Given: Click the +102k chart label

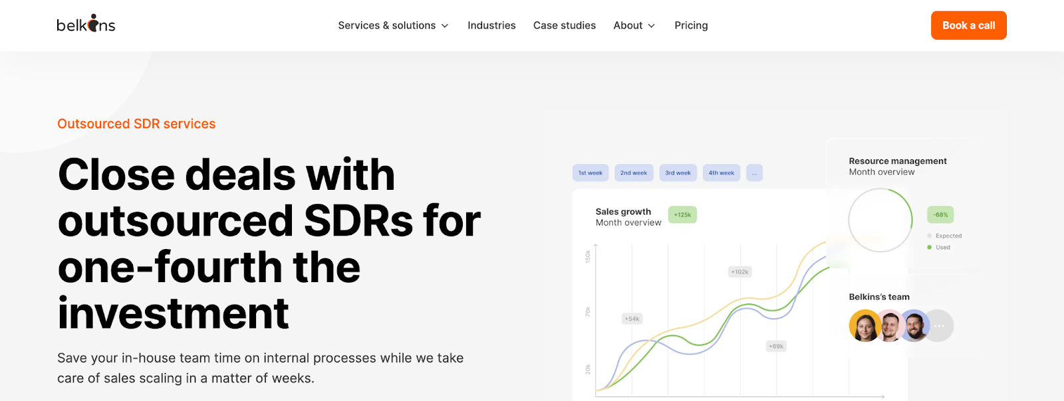Looking at the screenshot, I should click(x=740, y=272).
